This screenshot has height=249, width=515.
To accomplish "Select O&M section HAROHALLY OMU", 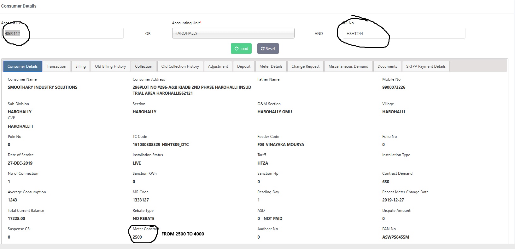I will [x=275, y=112].
